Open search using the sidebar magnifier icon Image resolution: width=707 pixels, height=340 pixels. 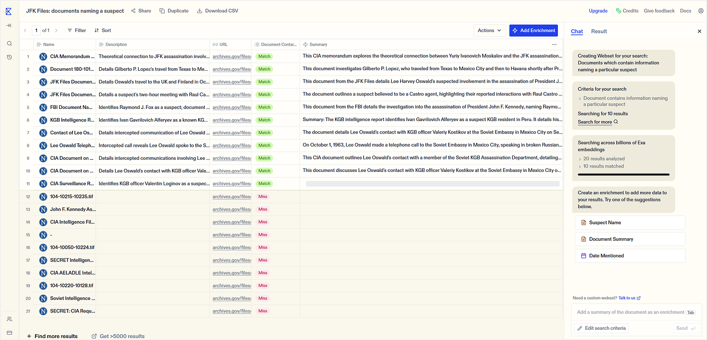point(9,44)
